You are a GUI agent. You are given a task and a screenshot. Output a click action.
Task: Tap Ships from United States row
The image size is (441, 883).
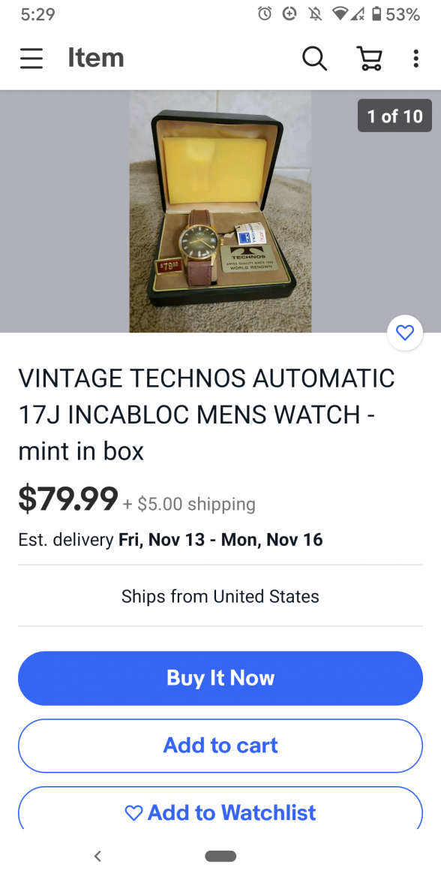click(x=220, y=596)
